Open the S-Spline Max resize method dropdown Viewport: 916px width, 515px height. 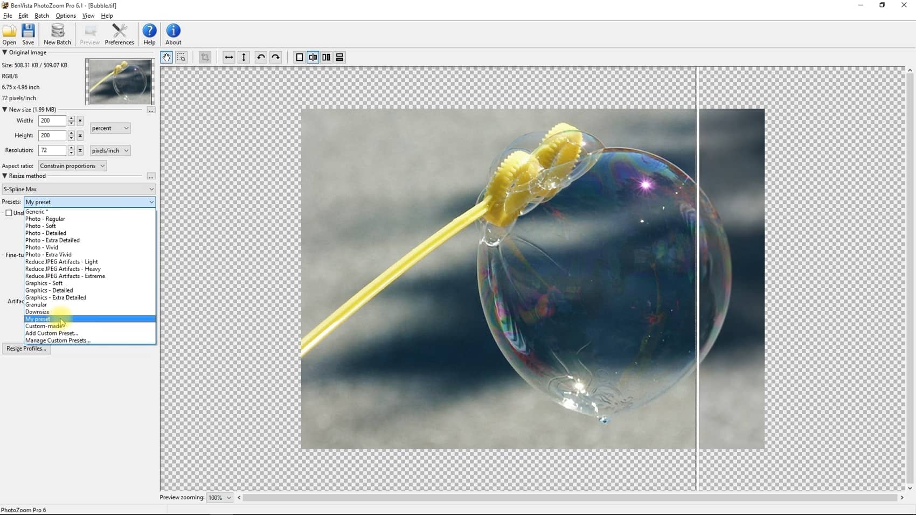79,189
